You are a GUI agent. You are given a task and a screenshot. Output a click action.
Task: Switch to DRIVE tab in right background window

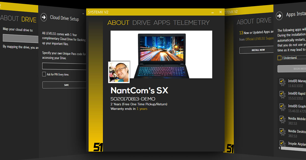point(264,21)
